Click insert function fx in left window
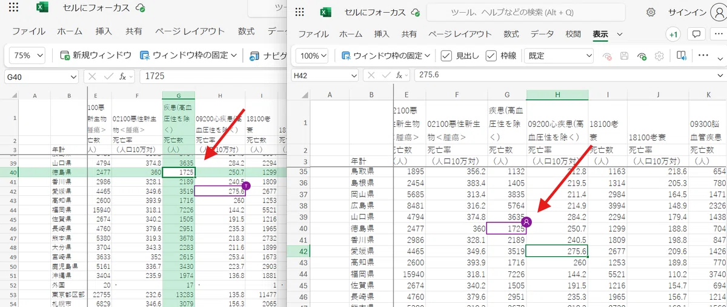 point(122,77)
